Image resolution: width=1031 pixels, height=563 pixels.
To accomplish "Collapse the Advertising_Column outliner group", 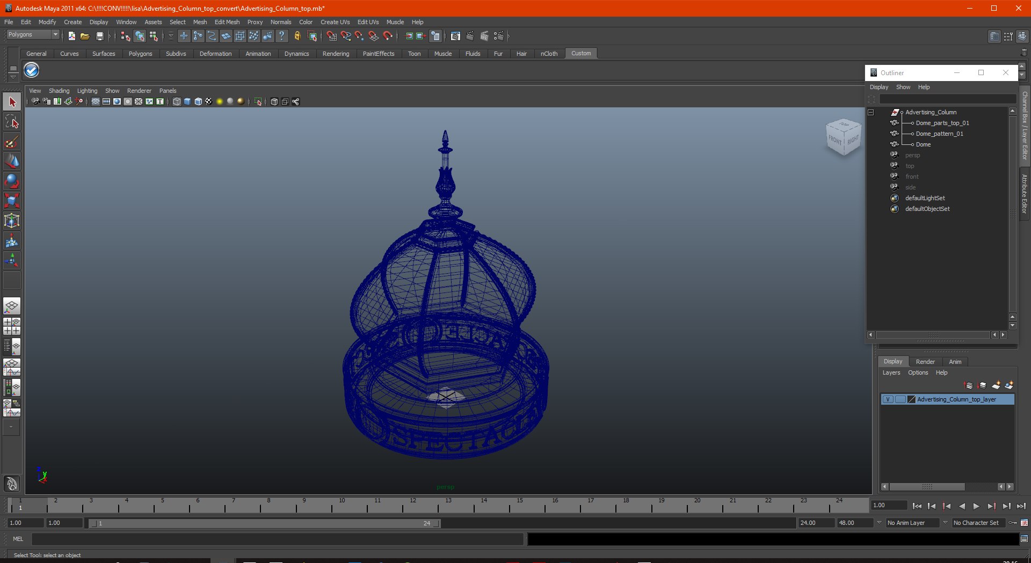I will (871, 112).
